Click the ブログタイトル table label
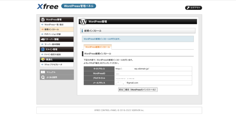Screen dimensions: 236x131 click(x=99, y=78)
